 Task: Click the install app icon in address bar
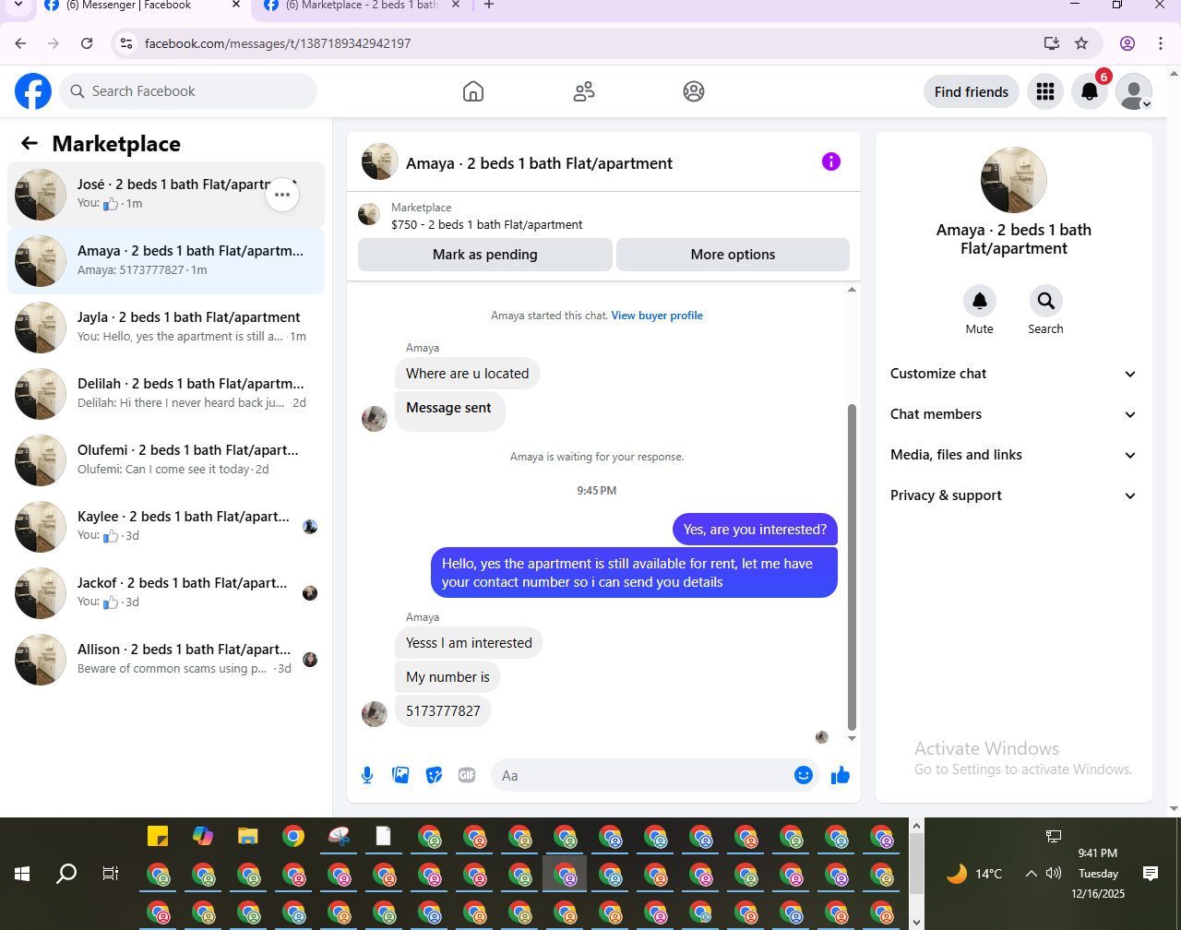pyautogui.click(x=1051, y=43)
